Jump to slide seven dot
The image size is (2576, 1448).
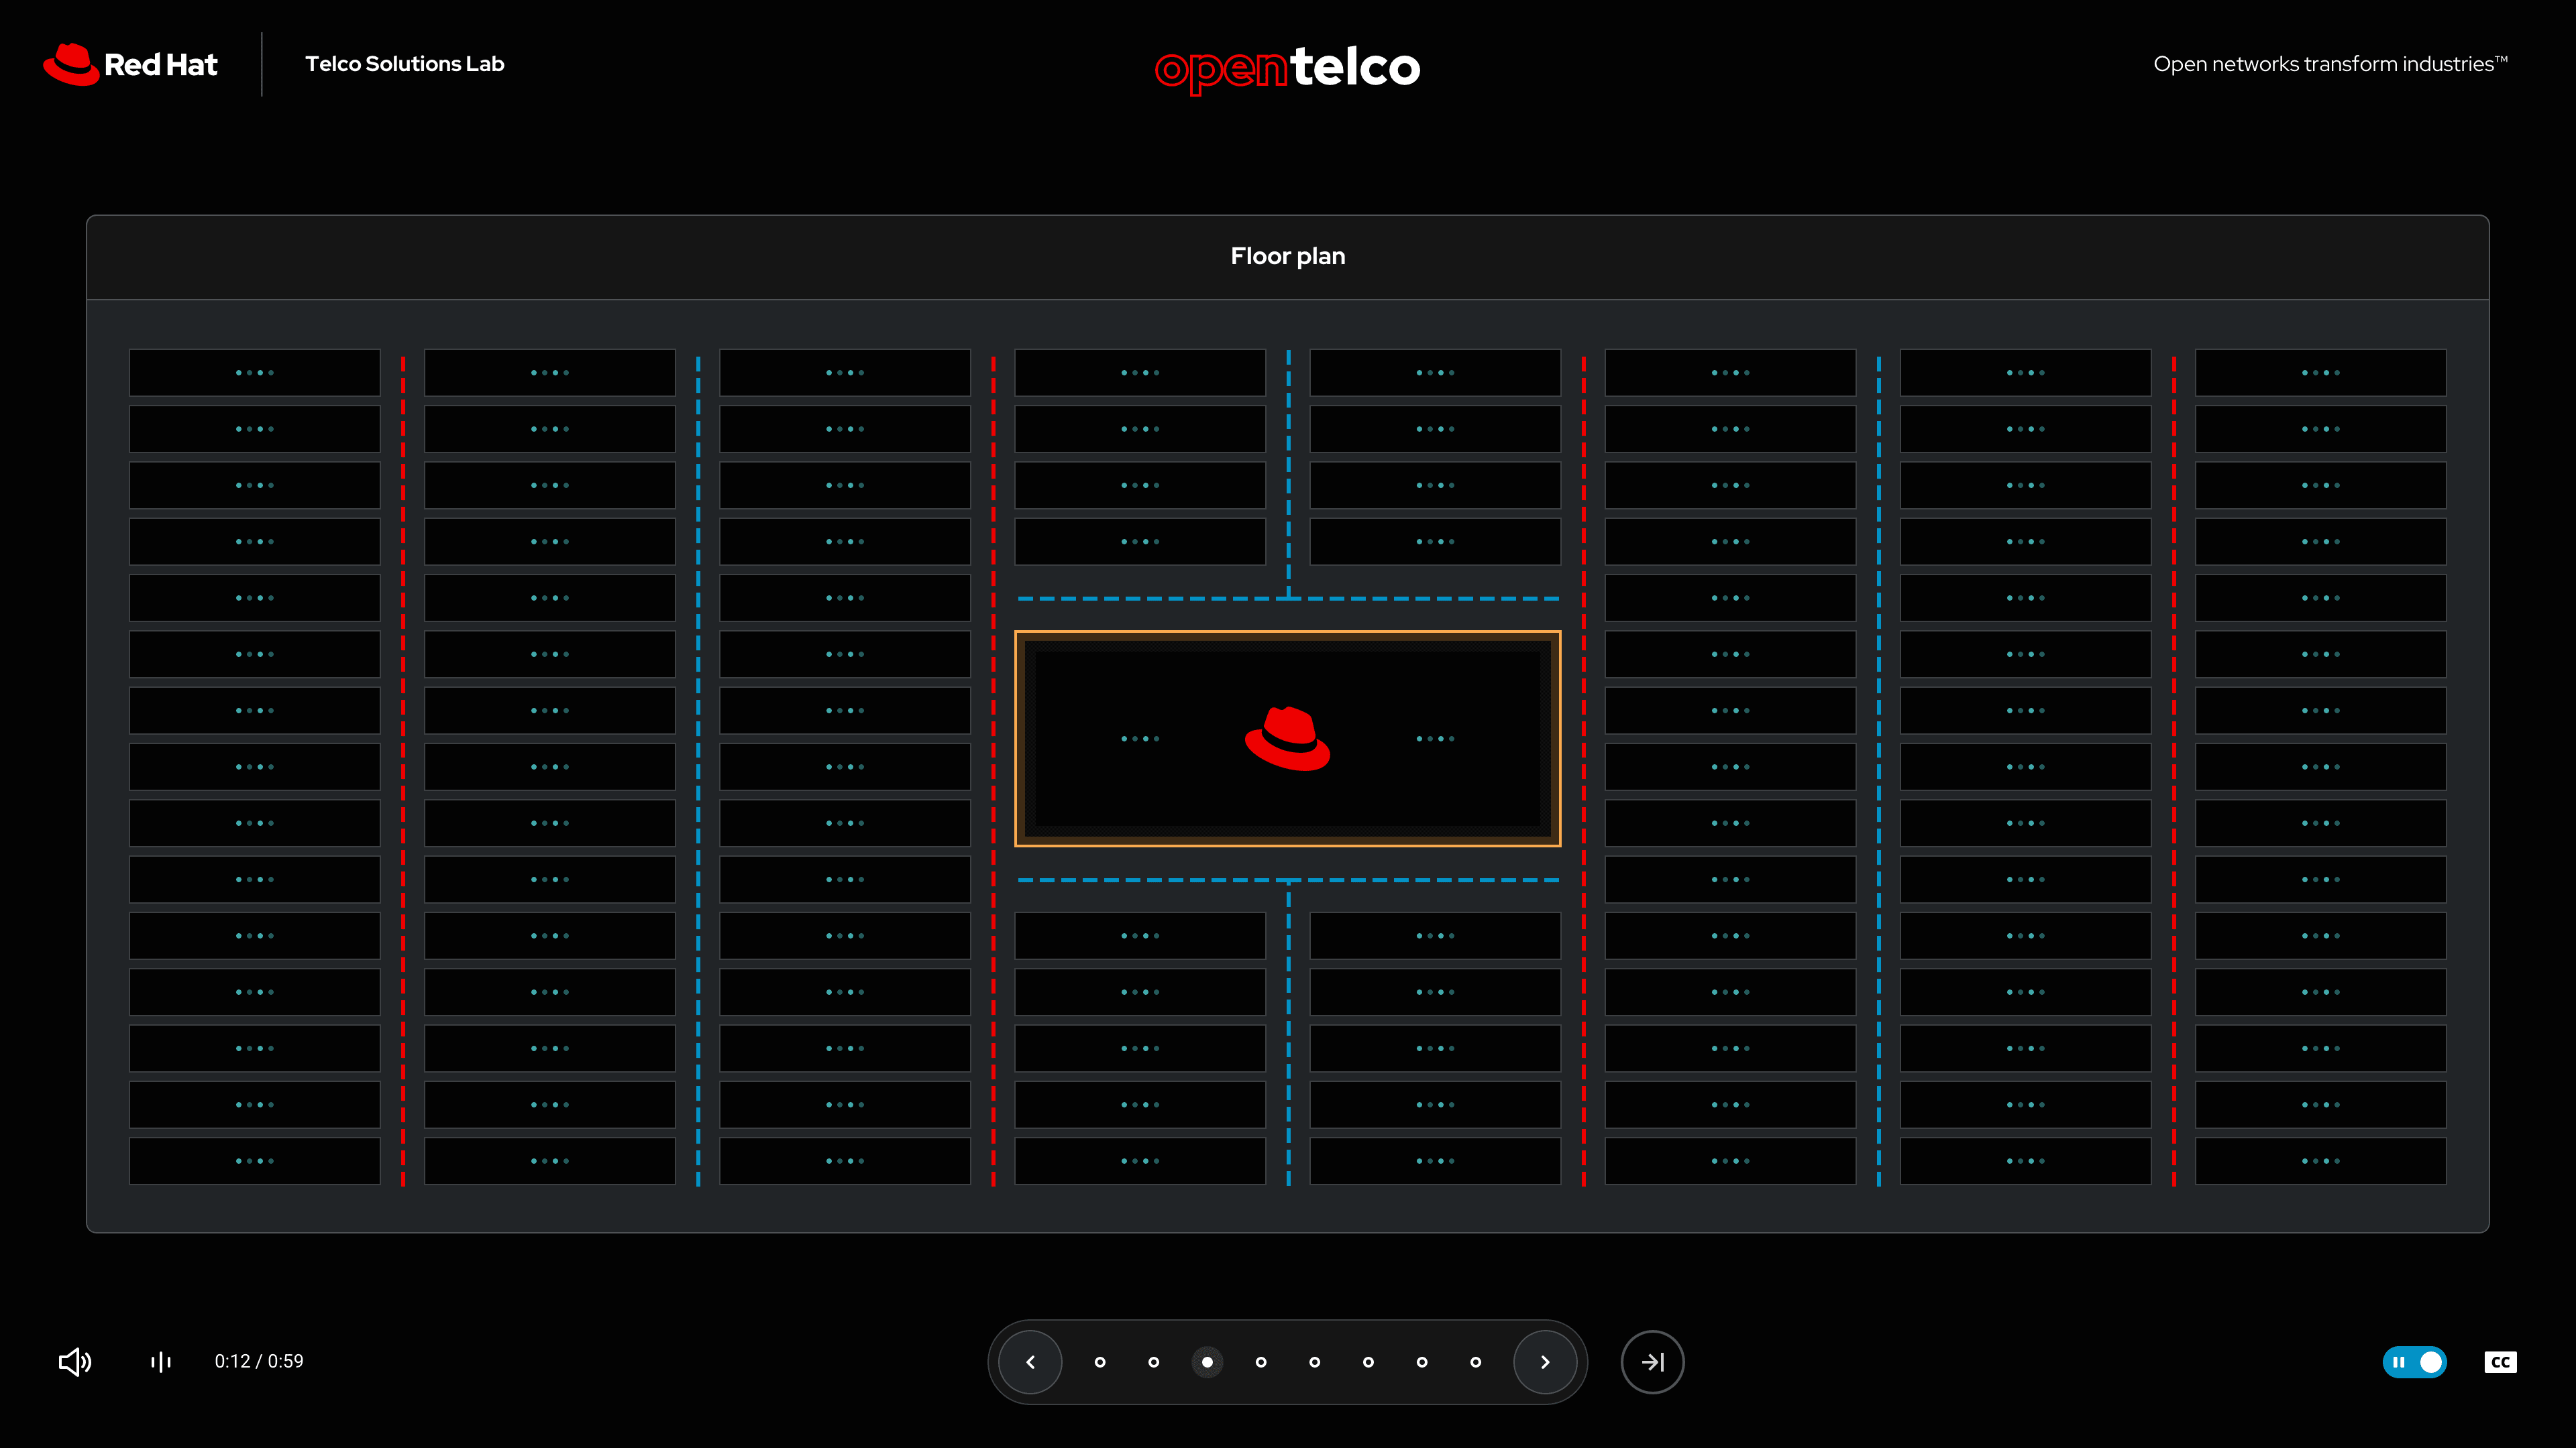[1422, 1362]
